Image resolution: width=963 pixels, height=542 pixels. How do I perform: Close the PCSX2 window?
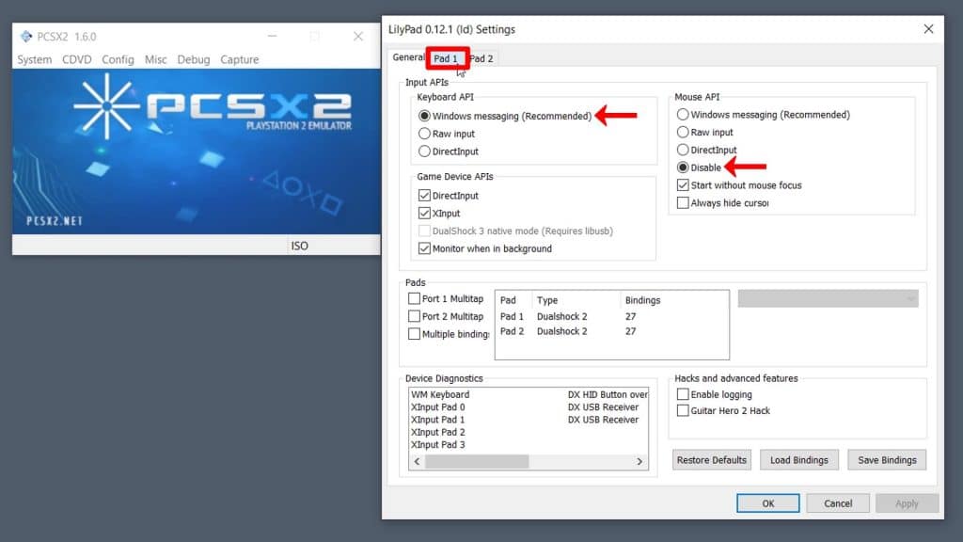point(358,37)
